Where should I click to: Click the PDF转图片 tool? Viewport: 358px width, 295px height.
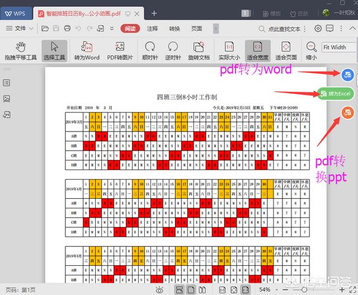tap(120, 51)
